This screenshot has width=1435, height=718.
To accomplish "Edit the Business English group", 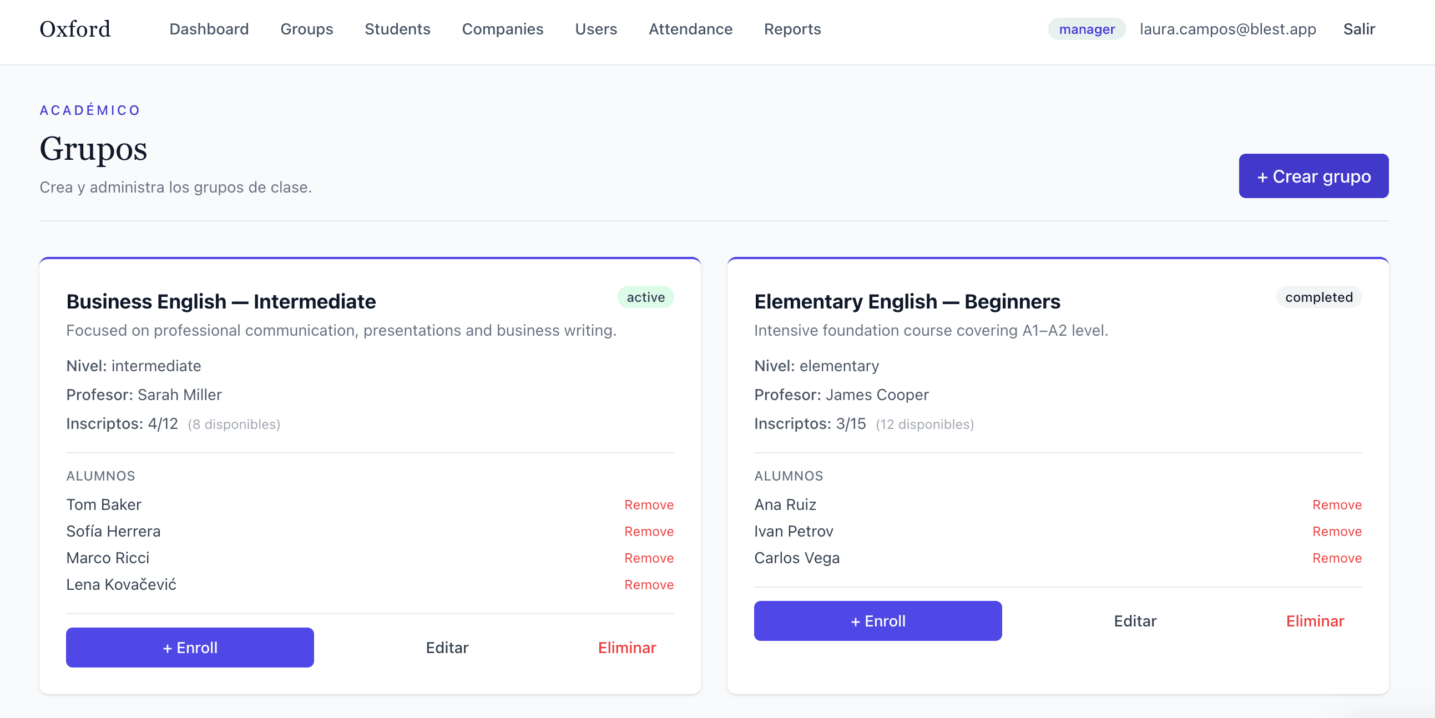I will (x=447, y=648).
